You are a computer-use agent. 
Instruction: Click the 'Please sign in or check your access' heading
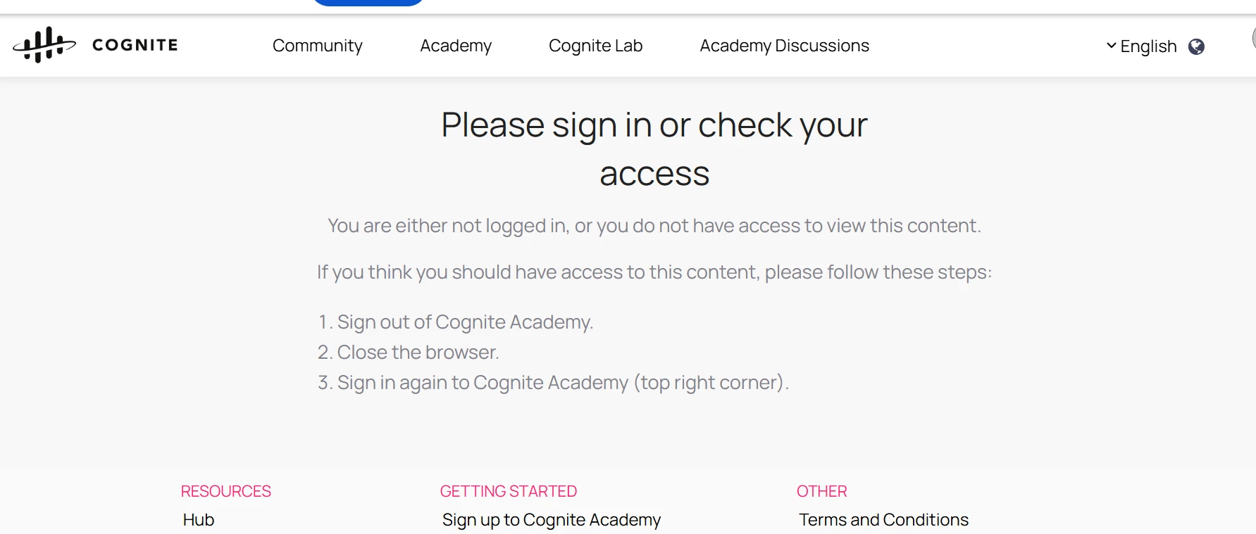click(654, 148)
